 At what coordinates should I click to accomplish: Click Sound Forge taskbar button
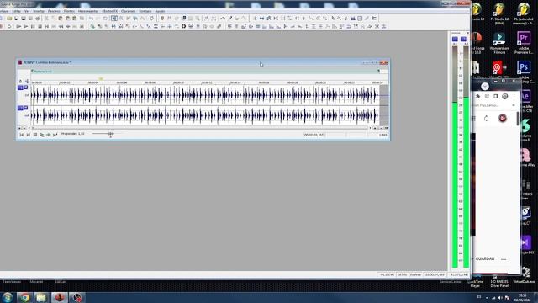60,297
